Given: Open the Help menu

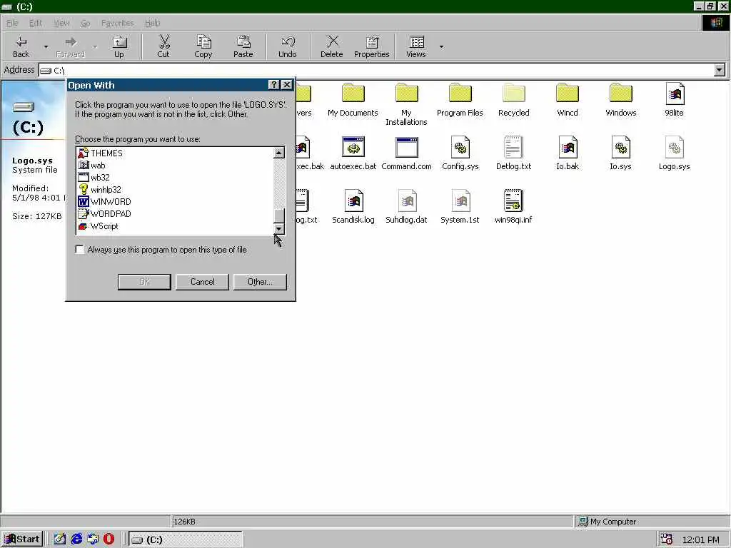Looking at the screenshot, I should tap(153, 23).
